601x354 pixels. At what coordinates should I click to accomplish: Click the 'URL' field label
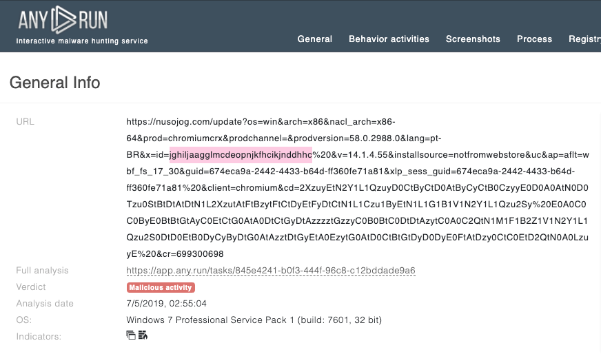26,122
